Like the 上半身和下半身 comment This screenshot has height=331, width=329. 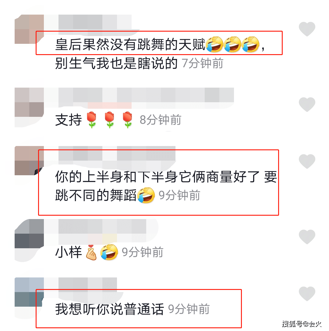tap(307, 161)
